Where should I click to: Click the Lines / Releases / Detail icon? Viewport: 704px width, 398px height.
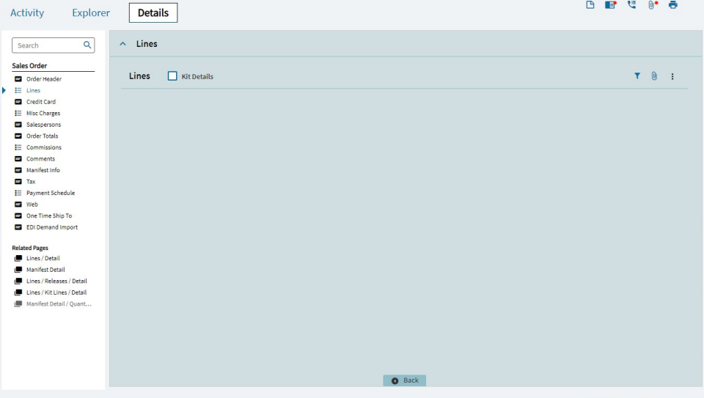pyautogui.click(x=18, y=281)
